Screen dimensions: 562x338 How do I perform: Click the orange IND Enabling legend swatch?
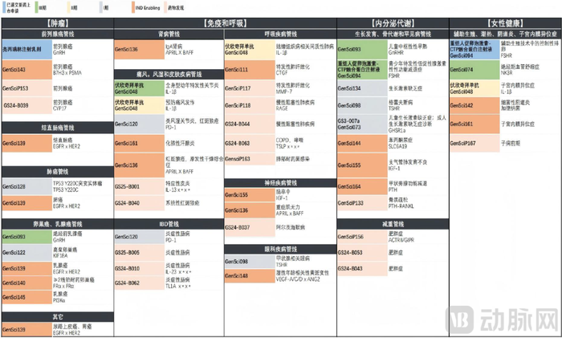[133, 7]
